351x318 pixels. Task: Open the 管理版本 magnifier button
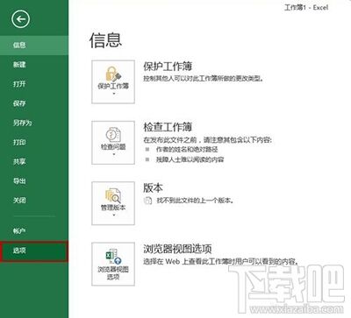point(113,203)
